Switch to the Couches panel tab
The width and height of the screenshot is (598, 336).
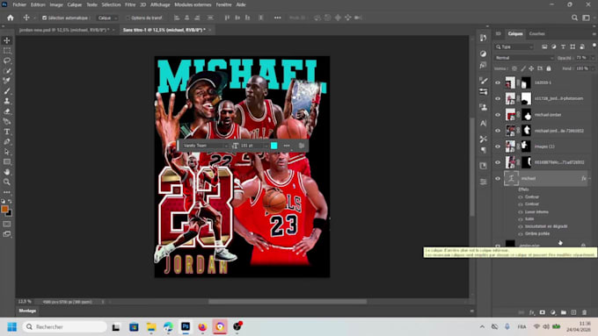tap(536, 33)
